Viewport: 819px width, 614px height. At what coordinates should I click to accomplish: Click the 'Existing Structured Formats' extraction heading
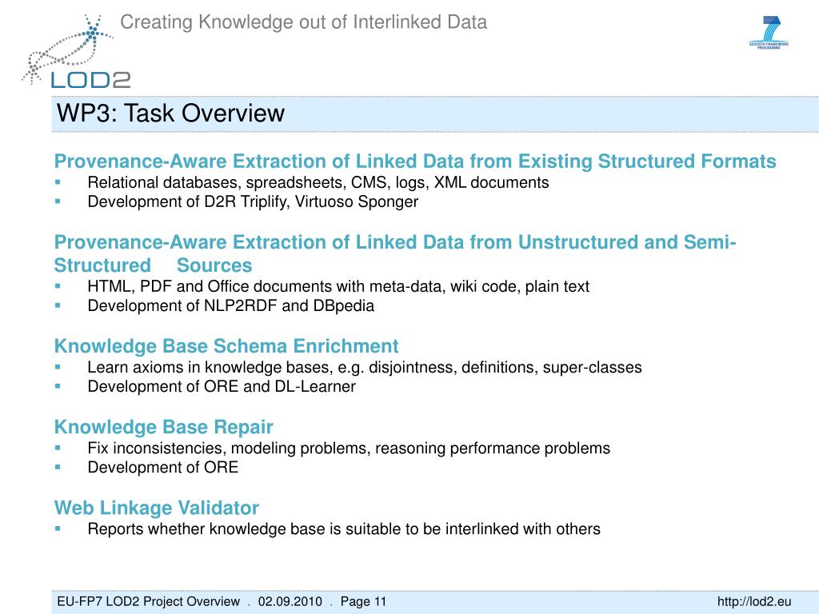(414, 161)
